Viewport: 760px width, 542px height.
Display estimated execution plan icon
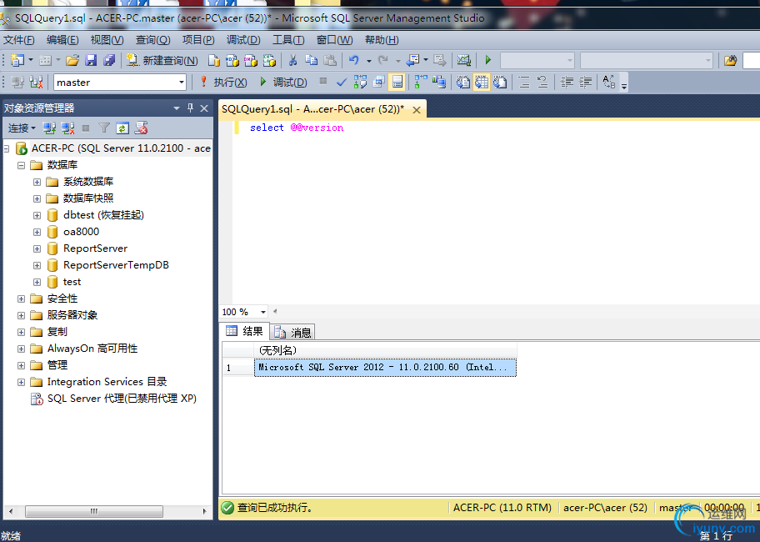[x=360, y=83]
